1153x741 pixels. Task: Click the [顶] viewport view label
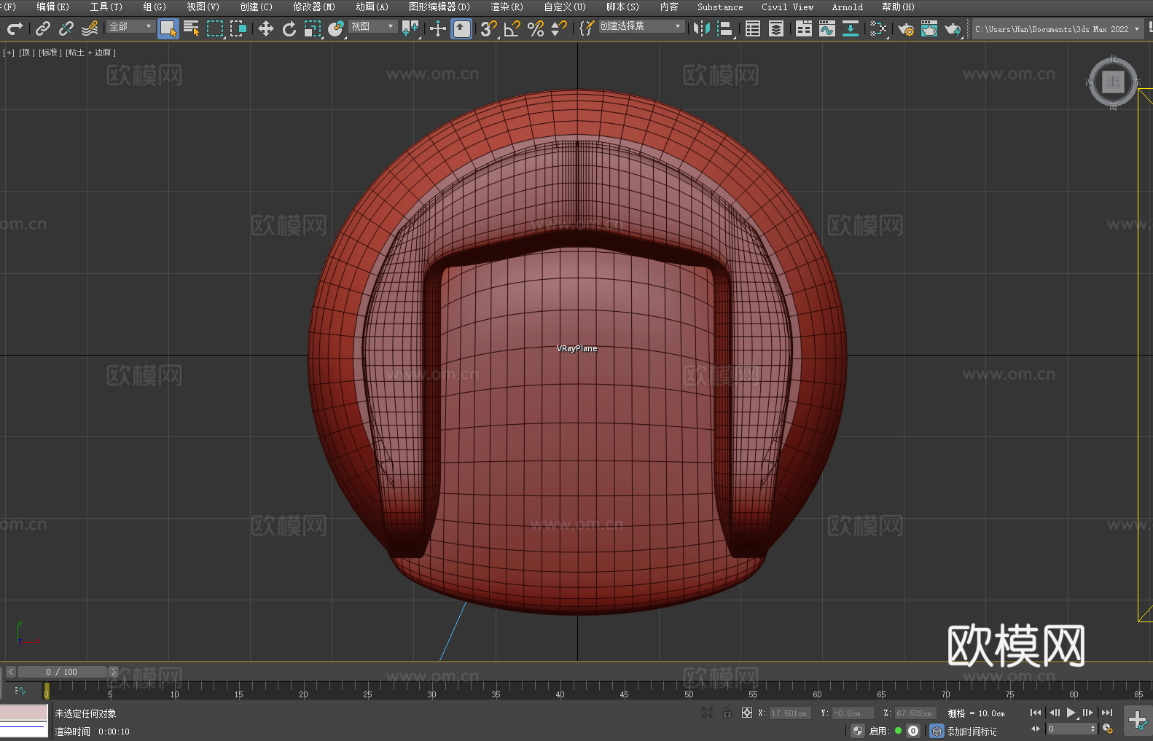coord(27,52)
